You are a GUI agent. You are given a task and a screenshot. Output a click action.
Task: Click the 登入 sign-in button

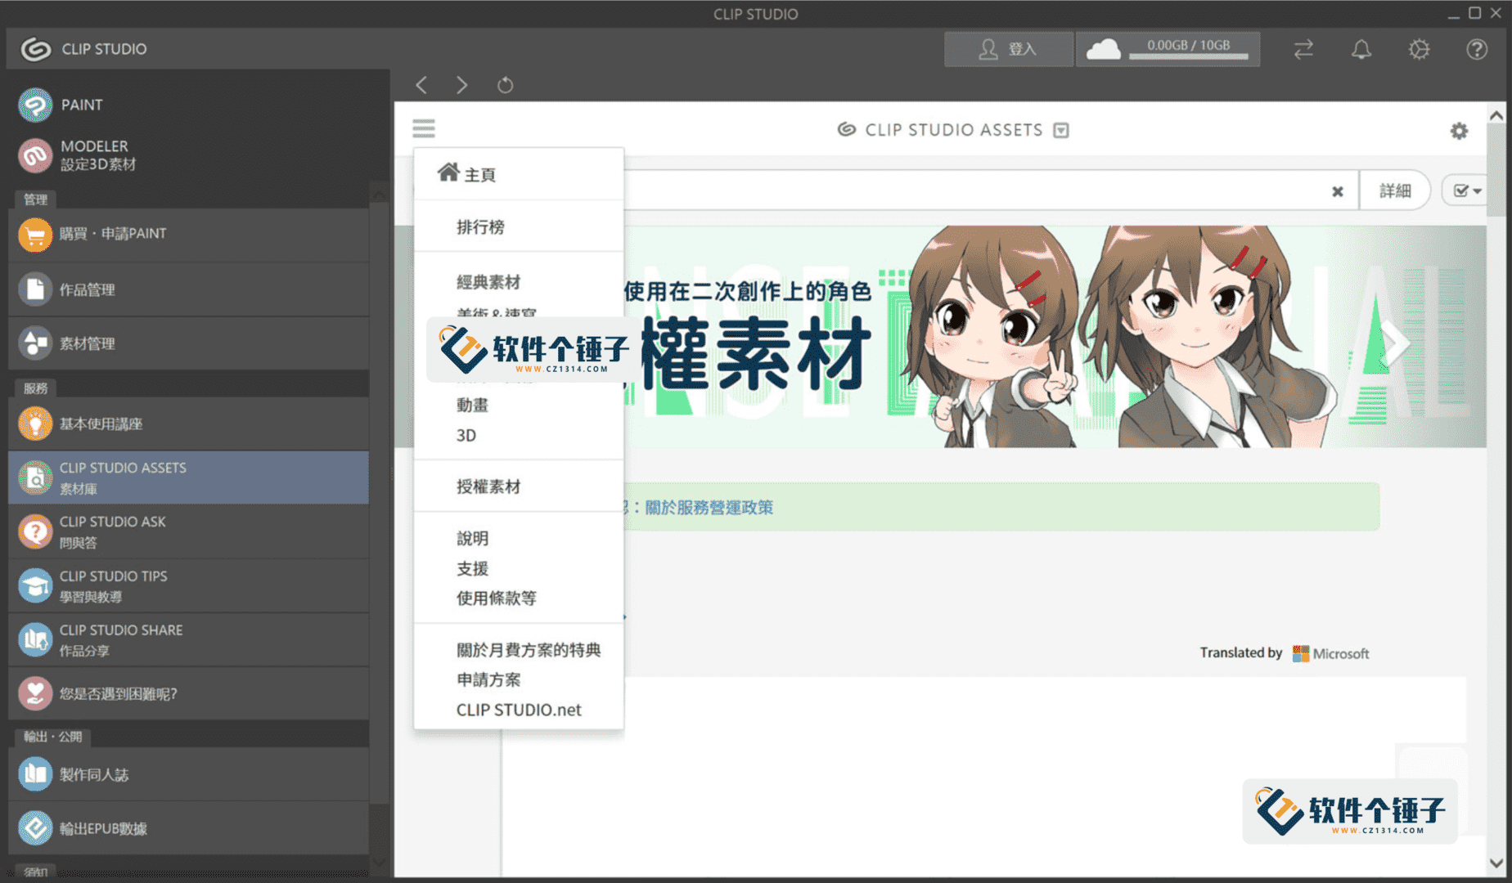coord(1008,49)
